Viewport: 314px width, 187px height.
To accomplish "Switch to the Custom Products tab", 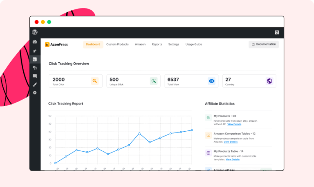I will tap(117, 44).
